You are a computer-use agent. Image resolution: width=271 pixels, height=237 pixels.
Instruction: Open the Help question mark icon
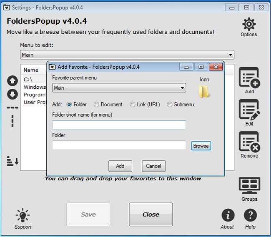tap(250, 215)
